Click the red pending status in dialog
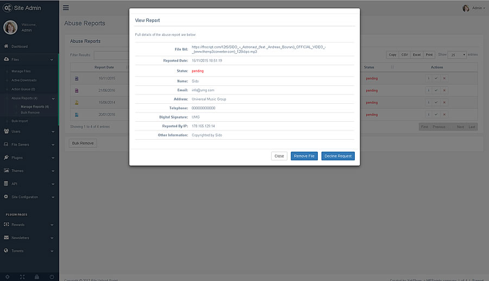 click(x=197, y=71)
